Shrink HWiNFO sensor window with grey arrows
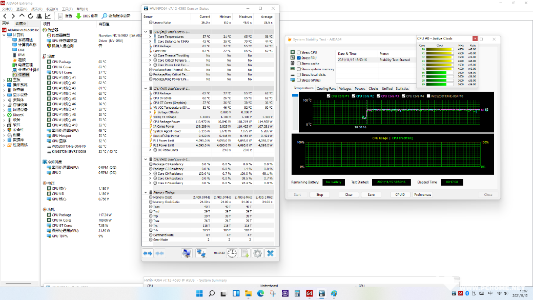 tap(160, 253)
